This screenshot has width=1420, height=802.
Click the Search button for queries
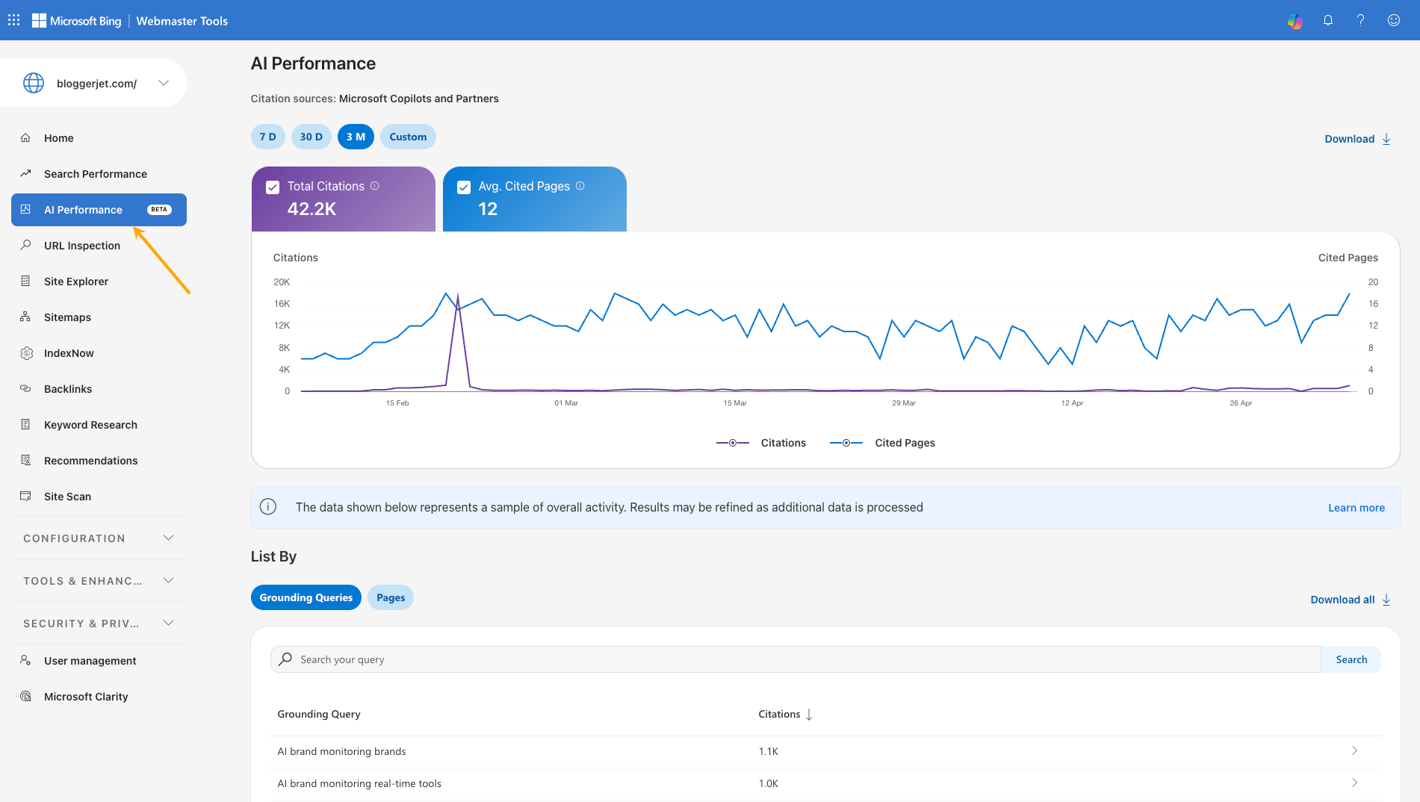point(1351,659)
